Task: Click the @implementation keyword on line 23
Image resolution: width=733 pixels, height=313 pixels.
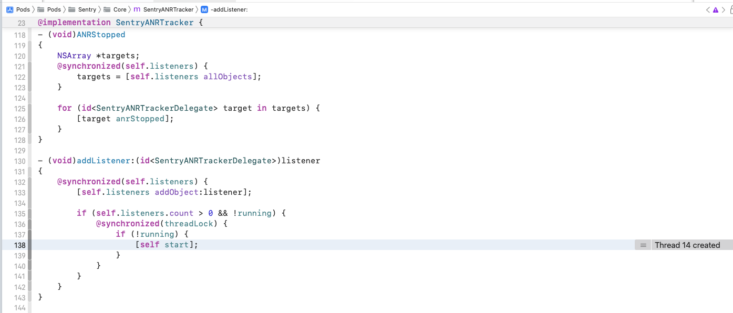Action: pos(74,23)
